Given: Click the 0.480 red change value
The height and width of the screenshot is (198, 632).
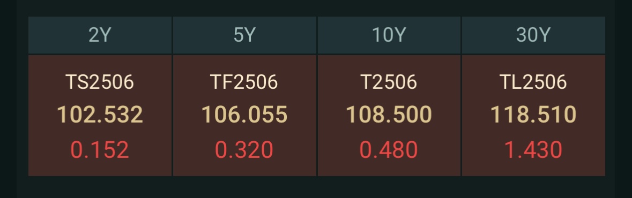Looking at the screenshot, I should 389,150.
